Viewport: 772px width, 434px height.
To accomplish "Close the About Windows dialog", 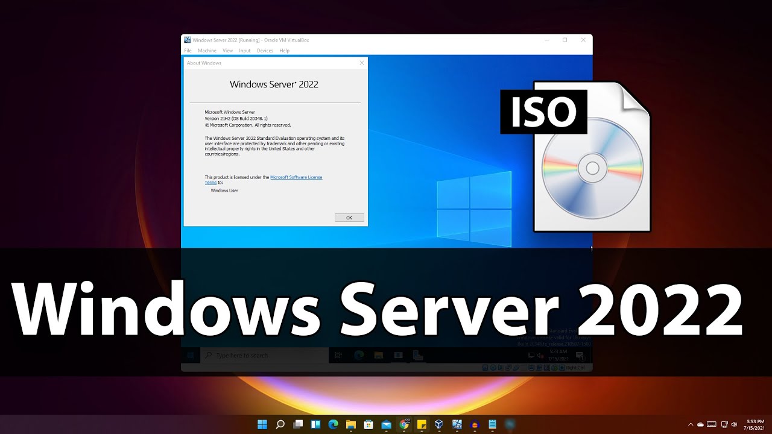I will click(362, 63).
